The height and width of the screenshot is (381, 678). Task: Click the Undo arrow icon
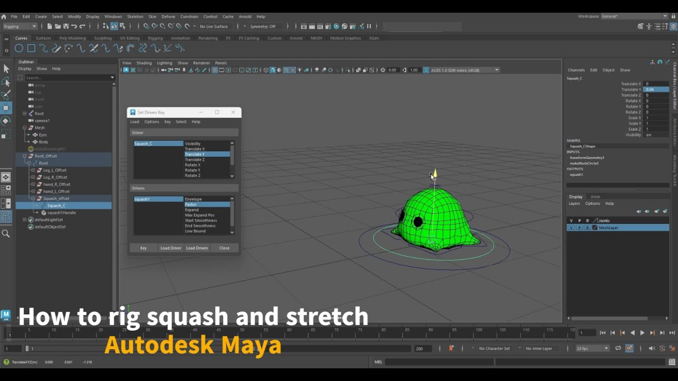pos(74,26)
